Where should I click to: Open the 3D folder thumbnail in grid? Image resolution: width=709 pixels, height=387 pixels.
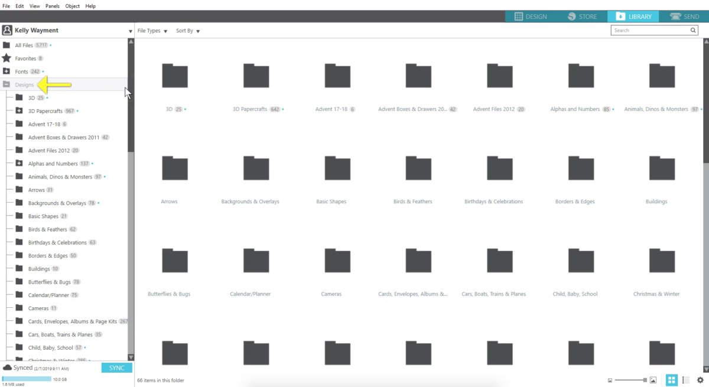175,74
